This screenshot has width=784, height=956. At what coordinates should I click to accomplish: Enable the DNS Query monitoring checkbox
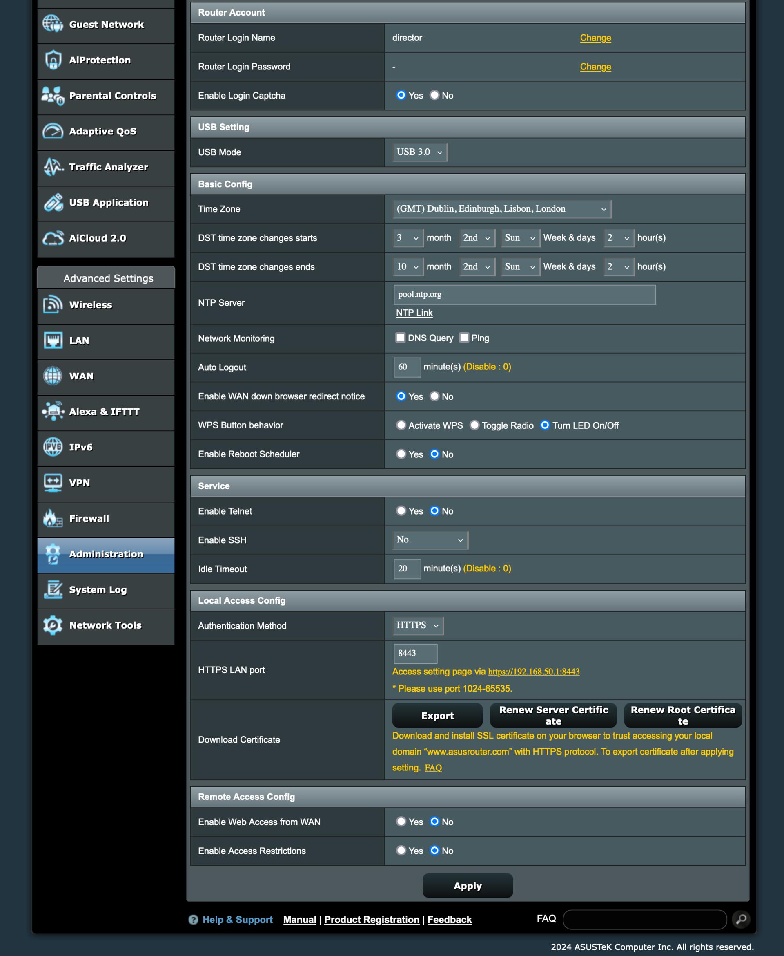click(x=400, y=338)
